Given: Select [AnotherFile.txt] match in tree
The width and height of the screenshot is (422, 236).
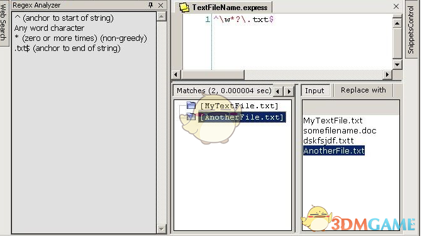Looking at the screenshot, I should [242, 117].
